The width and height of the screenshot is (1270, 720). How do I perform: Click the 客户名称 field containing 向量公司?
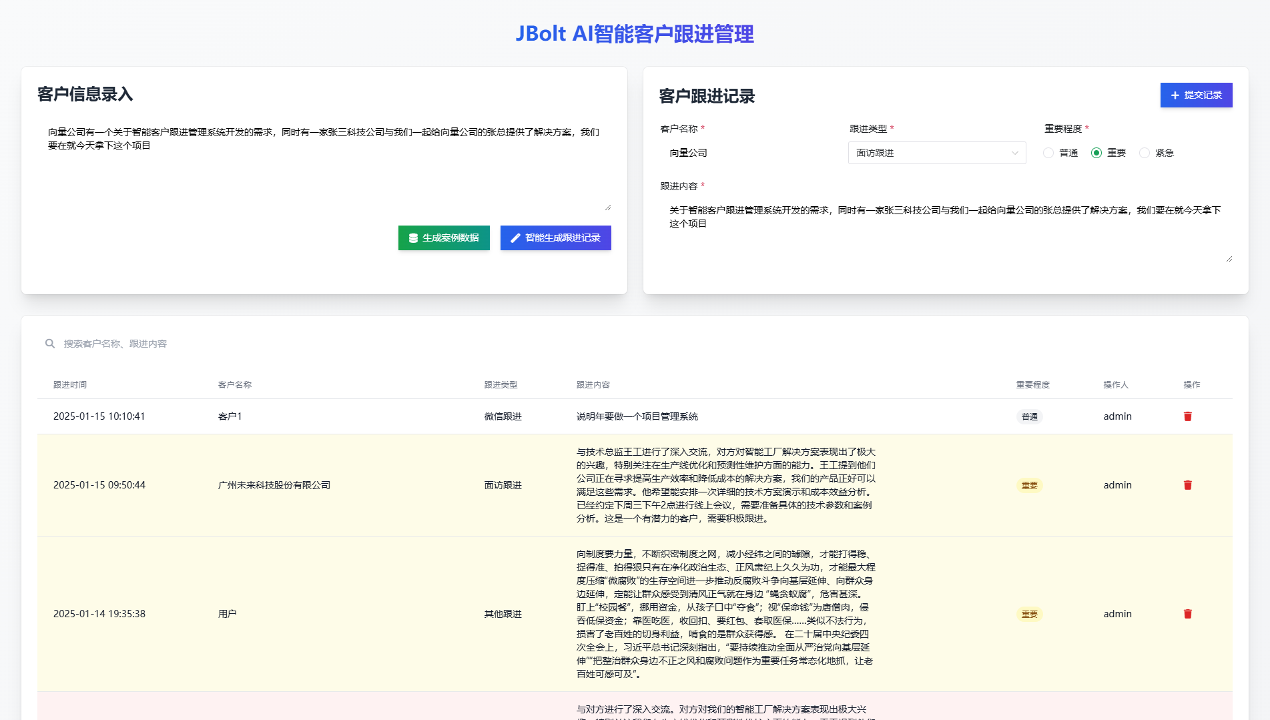(746, 153)
